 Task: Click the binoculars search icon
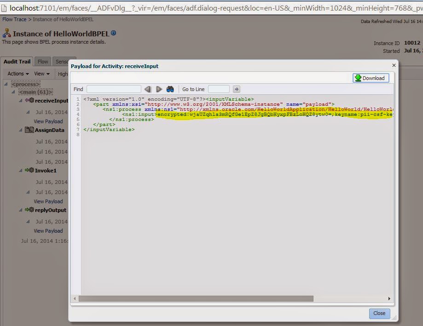[171, 89]
